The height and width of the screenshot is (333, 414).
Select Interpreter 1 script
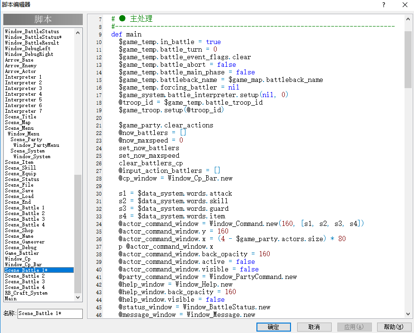coord(24,77)
